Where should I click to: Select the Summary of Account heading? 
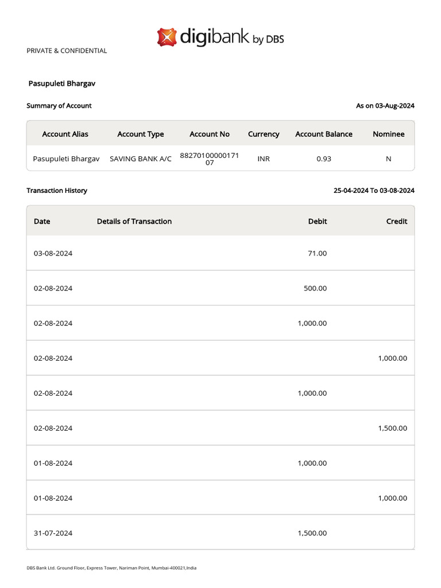59,106
